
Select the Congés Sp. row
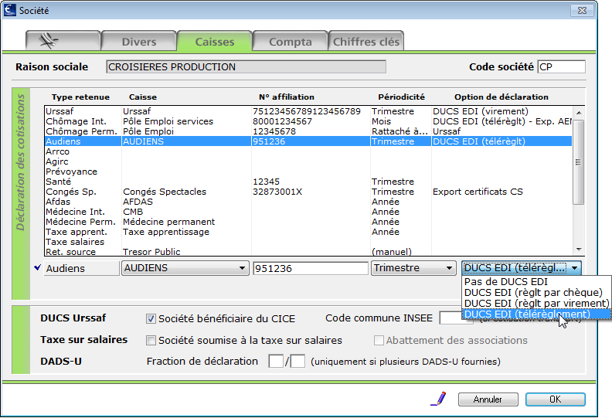pyautogui.click(x=308, y=192)
